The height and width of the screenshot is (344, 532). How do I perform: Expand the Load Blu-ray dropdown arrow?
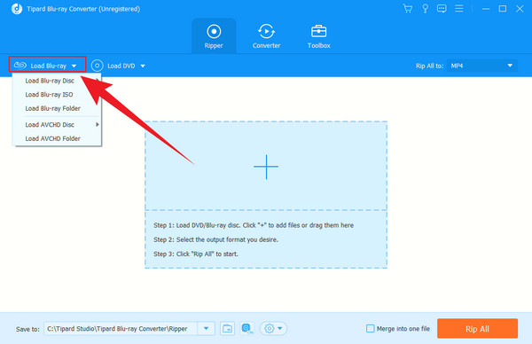click(x=74, y=66)
